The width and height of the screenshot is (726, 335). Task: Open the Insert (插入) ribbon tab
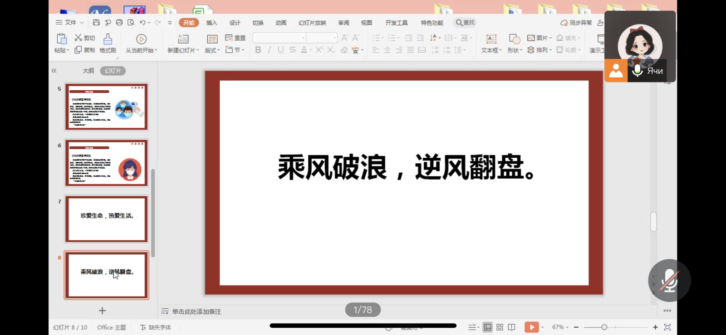(211, 23)
